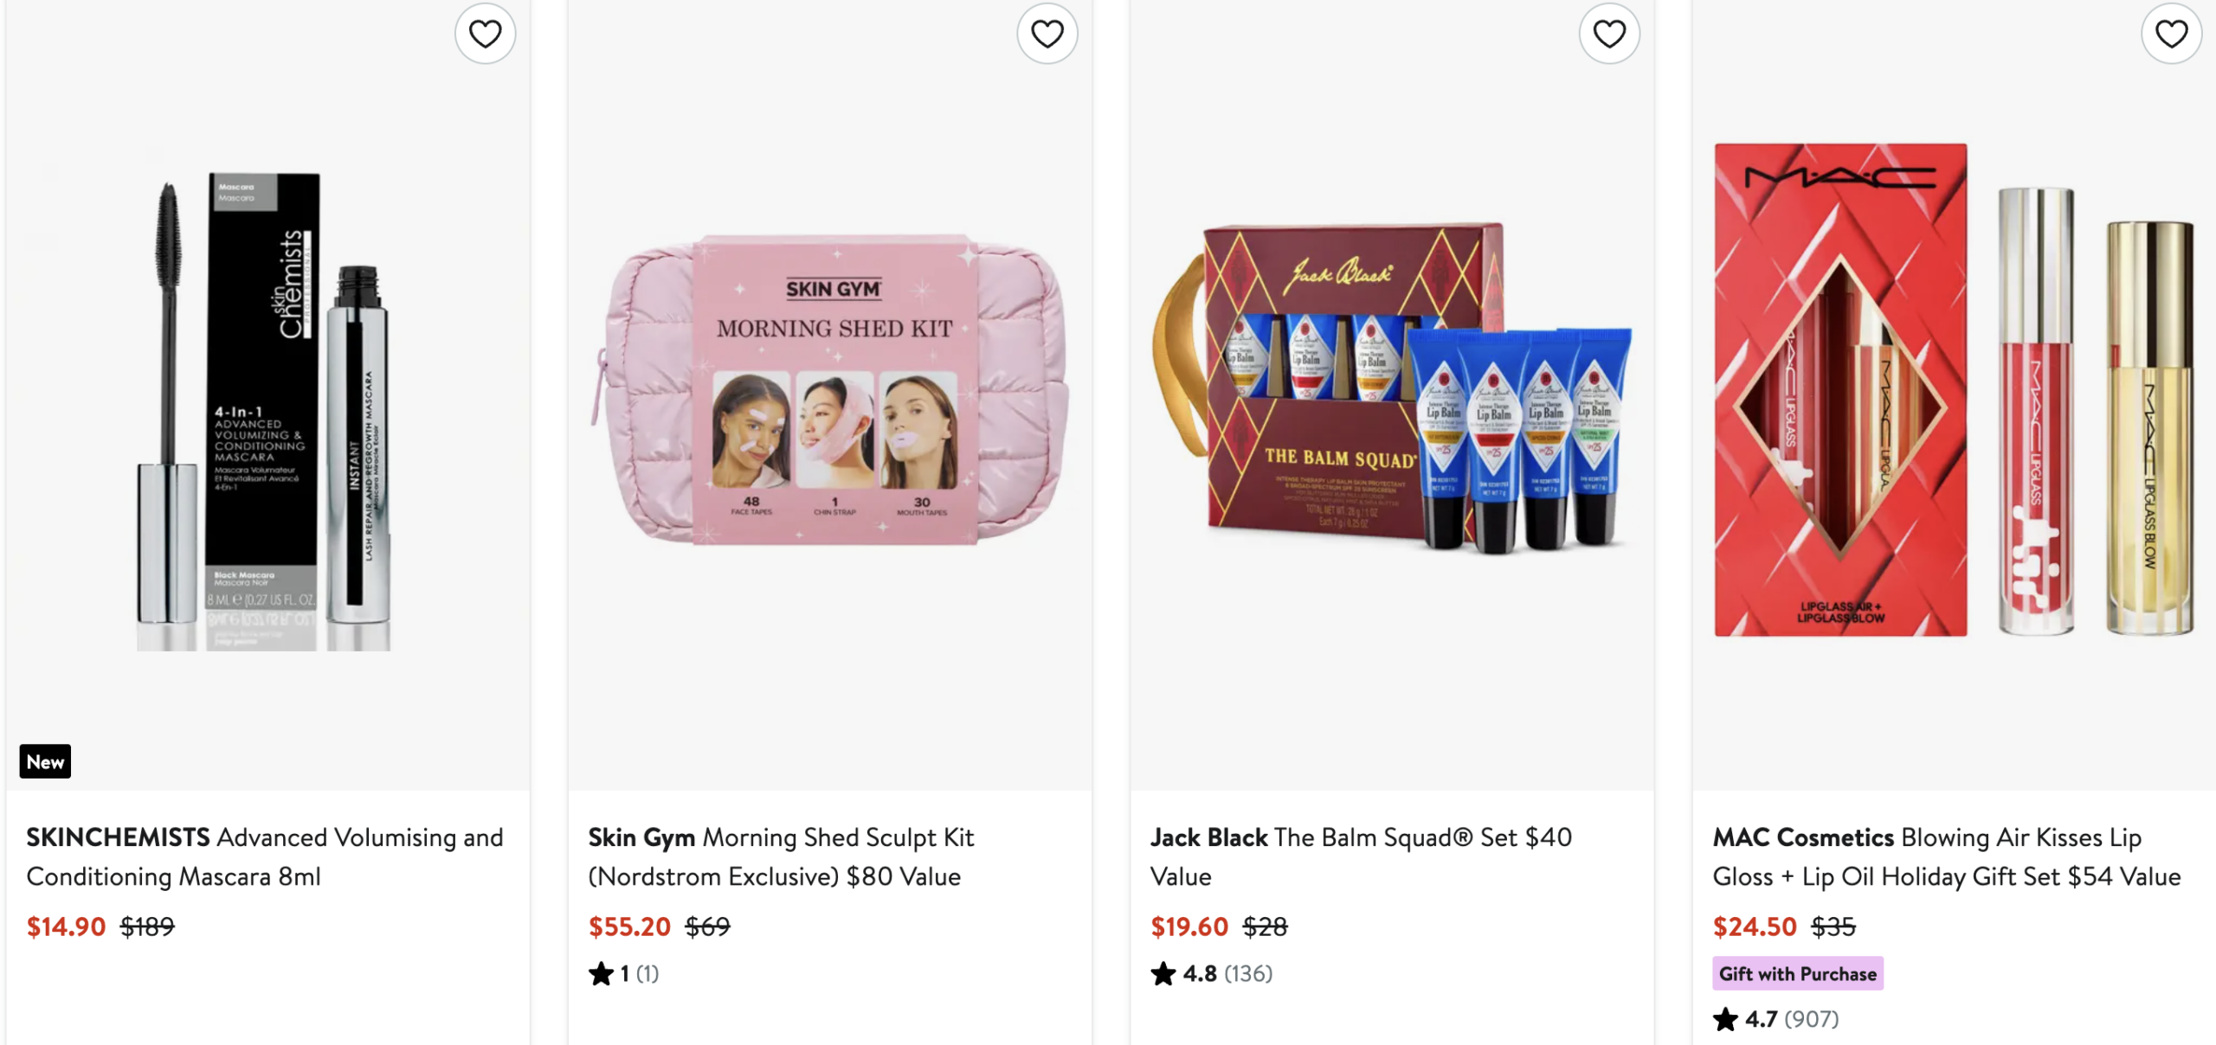
Task: Click the 4.8 star rating icon
Action: [x=1163, y=974]
